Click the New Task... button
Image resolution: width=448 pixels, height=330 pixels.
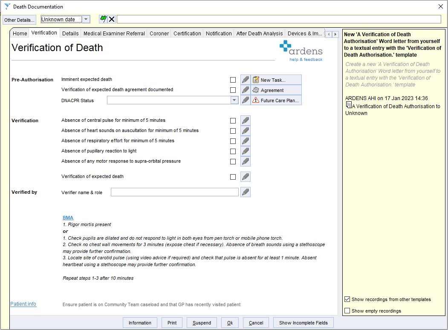276,80
